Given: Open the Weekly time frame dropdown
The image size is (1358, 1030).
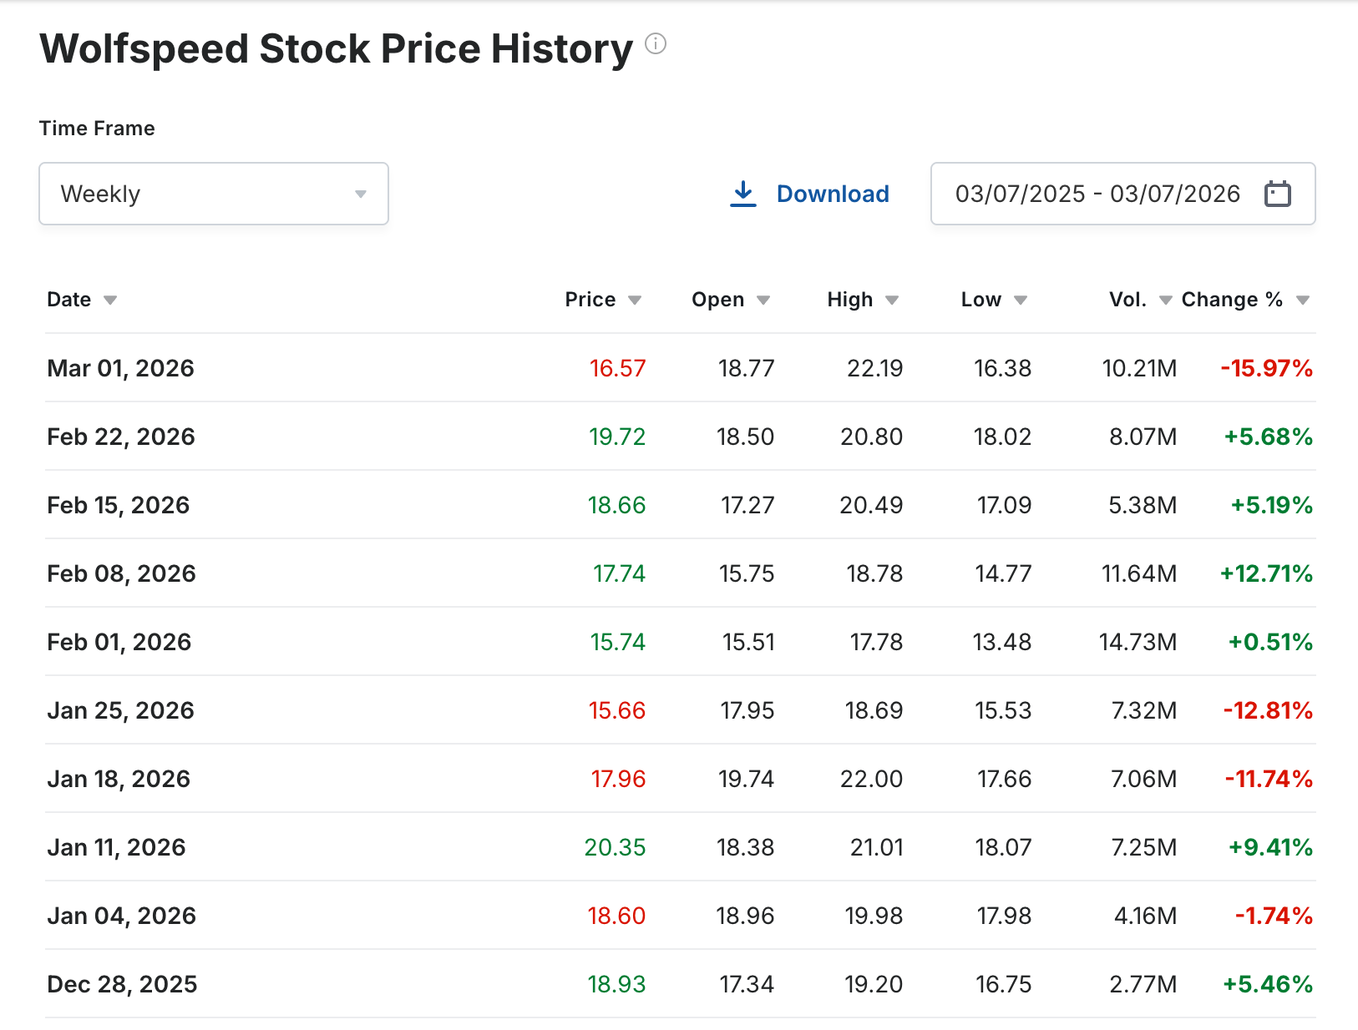Looking at the screenshot, I should (213, 194).
